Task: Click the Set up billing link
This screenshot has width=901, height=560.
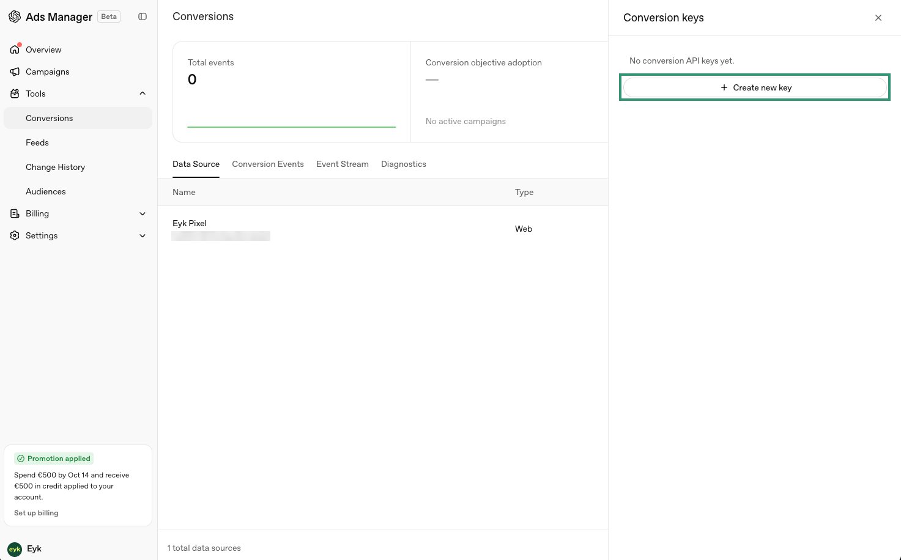Action: click(36, 513)
